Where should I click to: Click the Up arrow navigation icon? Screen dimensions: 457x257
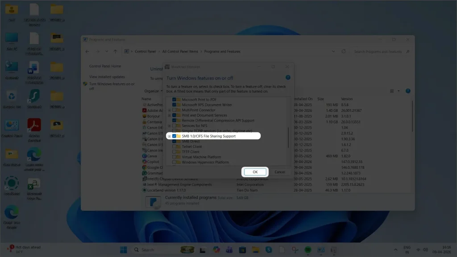click(x=115, y=51)
